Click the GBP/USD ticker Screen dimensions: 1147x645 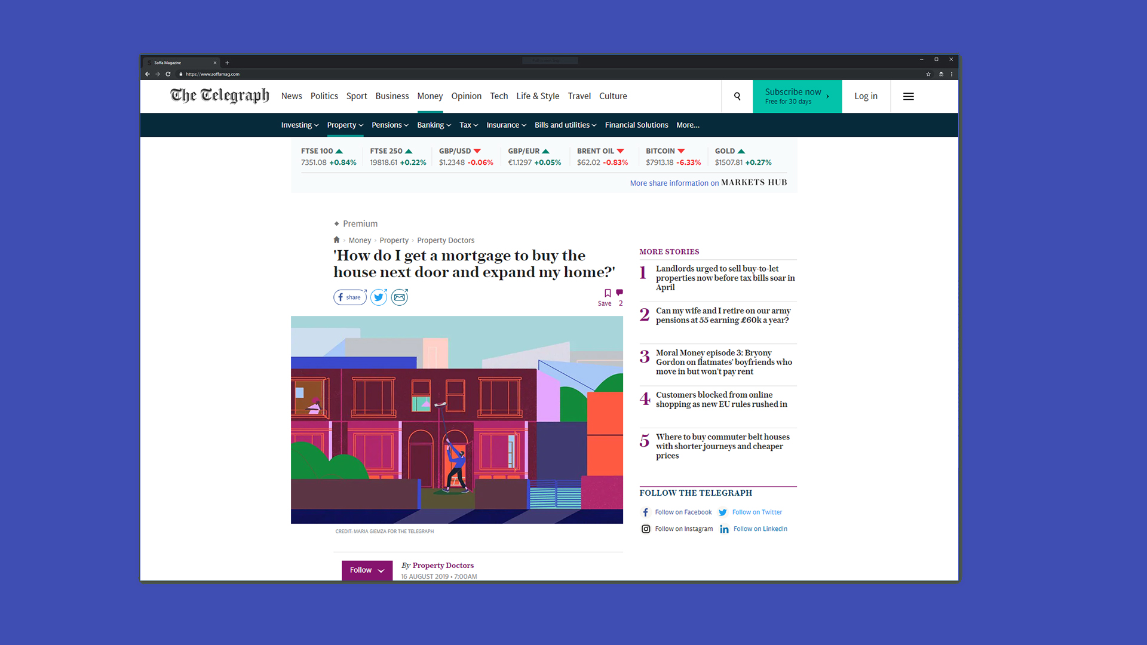click(x=466, y=156)
